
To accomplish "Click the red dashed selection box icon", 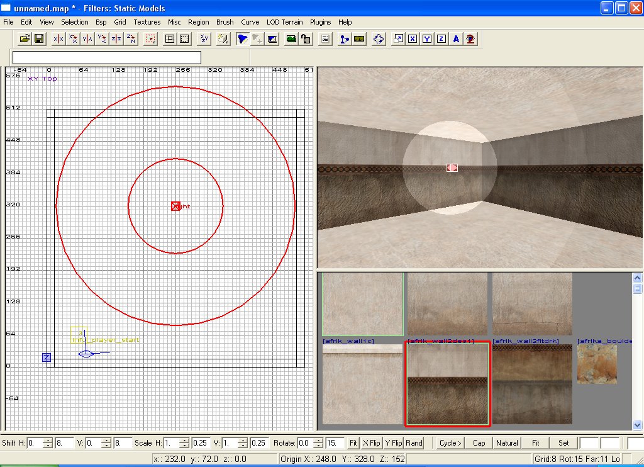I will coord(150,39).
